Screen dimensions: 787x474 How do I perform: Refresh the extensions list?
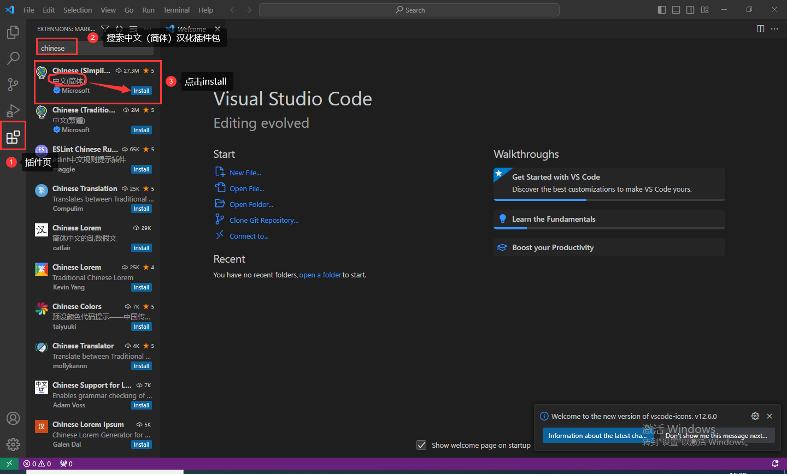tap(119, 28)
